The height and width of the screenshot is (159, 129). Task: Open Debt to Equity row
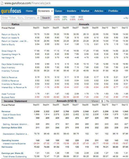pyautogui.click(x=8, y=44)
